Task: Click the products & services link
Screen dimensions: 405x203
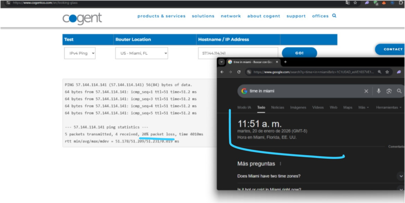Action: [x=161, y=16]
